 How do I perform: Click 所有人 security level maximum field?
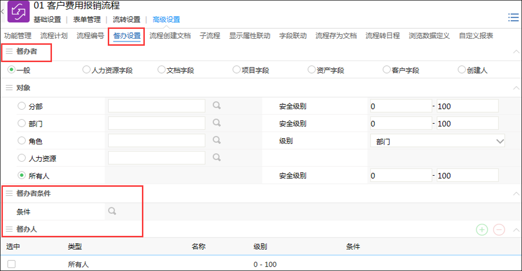point(468,175)
